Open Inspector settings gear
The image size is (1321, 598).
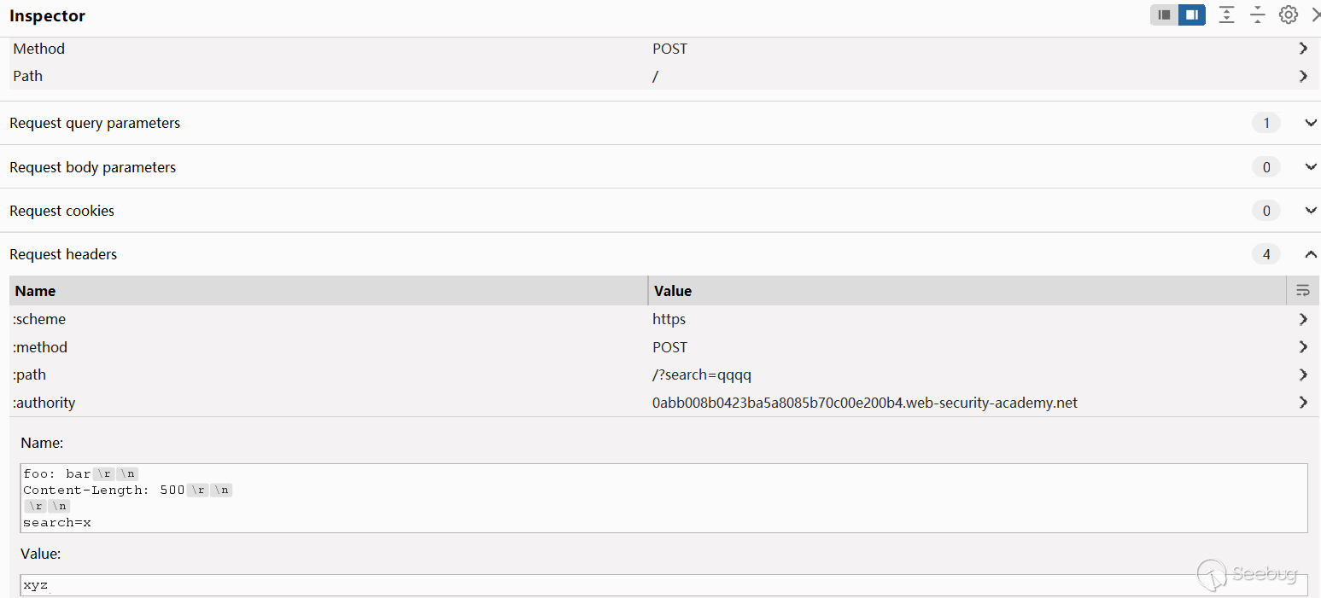click(1288, 15)
